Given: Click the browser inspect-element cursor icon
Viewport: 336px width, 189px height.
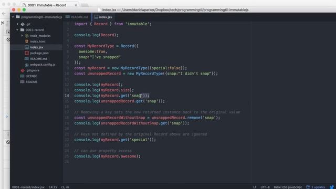Looking at the screenshot, I should [8, 32].
